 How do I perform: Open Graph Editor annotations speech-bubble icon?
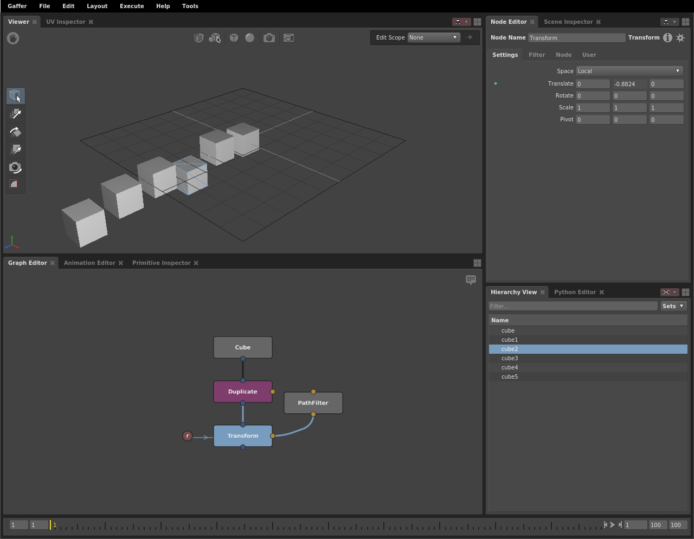pyautogui.click(x=471, y=280)
